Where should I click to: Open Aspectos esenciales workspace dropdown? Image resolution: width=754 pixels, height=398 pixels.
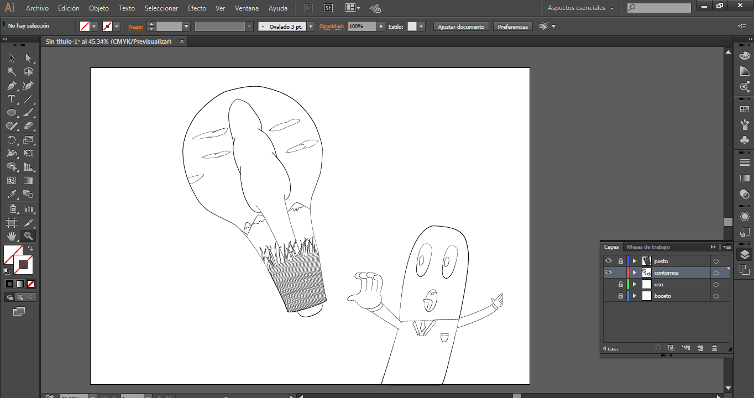(580, 8)
